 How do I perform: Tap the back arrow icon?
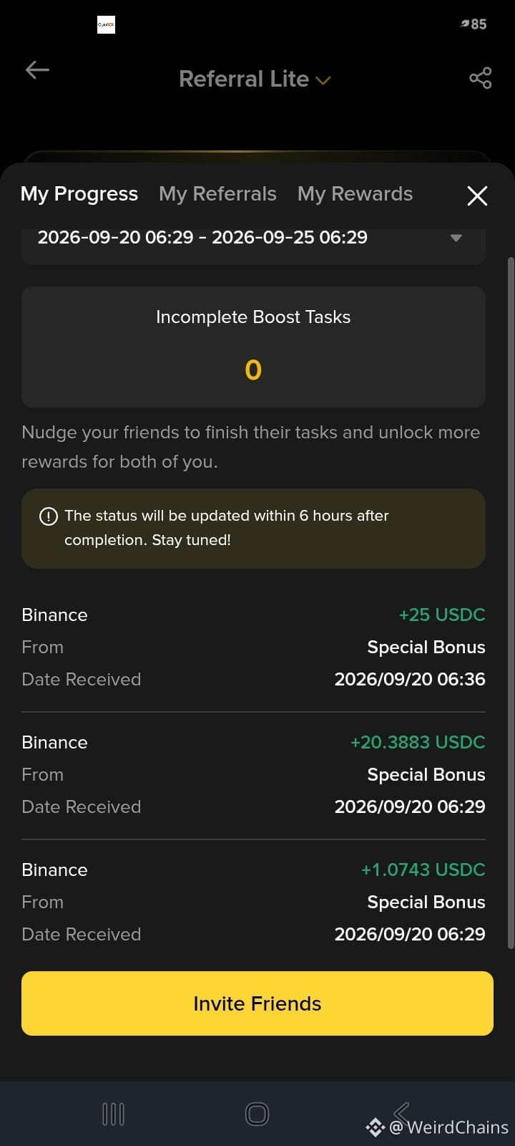click(x=37, y=70)
